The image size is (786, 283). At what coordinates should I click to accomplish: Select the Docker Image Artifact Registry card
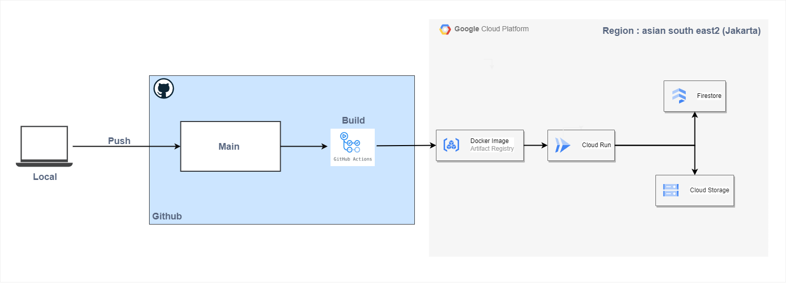[x=480, y=145]
